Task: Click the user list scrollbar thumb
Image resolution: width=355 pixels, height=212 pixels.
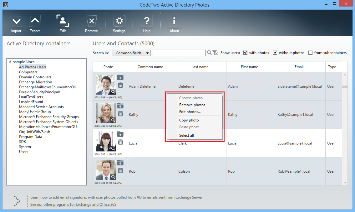Action: (x=345, y=87)
